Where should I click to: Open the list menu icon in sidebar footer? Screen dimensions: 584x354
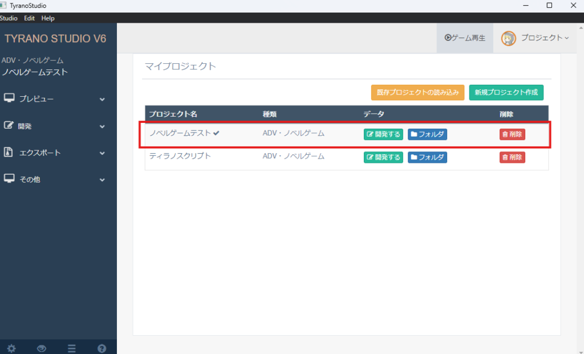pyautogui.click(x=72, y=348)
